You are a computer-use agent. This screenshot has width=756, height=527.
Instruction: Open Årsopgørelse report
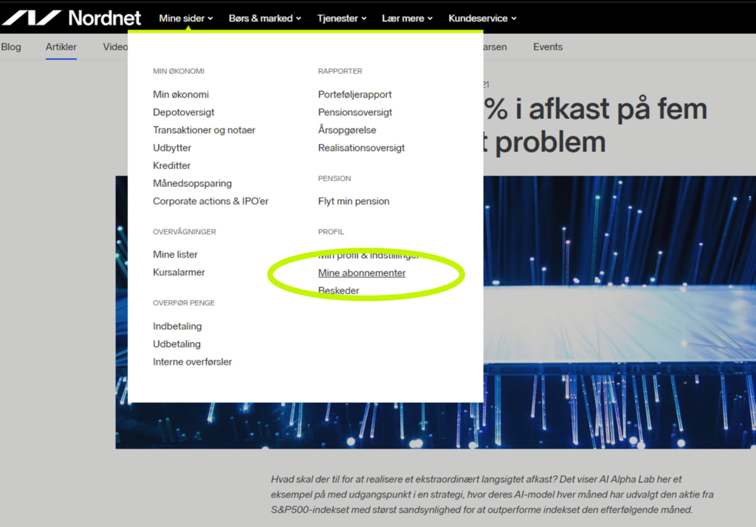(347, 130)
